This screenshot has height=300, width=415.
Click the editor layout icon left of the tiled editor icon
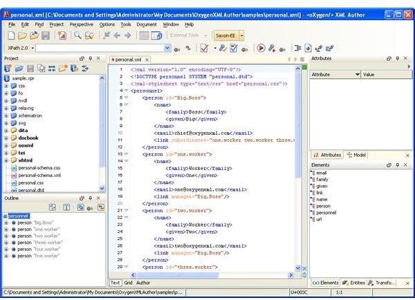(144, 35)
